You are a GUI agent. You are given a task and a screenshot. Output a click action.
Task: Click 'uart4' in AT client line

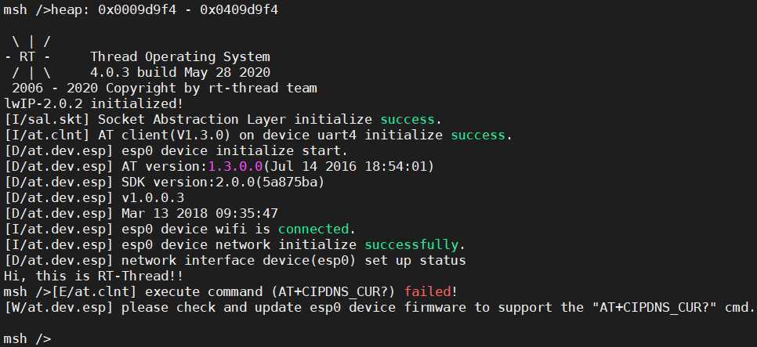pyautogui.click(x=337, y=136)
